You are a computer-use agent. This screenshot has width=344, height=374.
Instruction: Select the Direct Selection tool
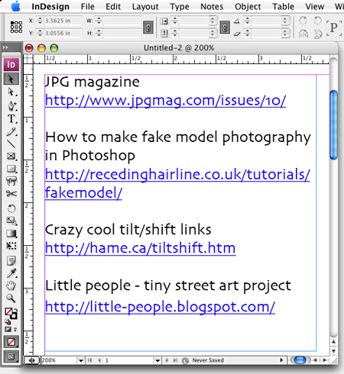[11, 92]
